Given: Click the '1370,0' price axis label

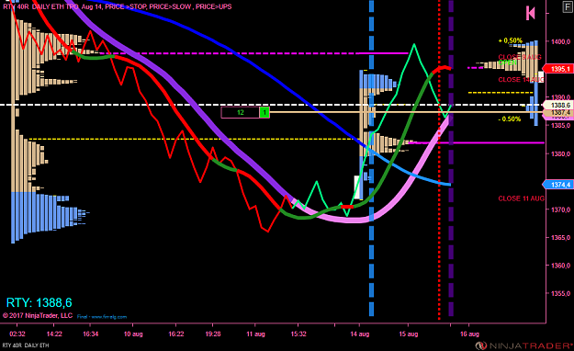Looking at the screenshot, I should 561,209.
